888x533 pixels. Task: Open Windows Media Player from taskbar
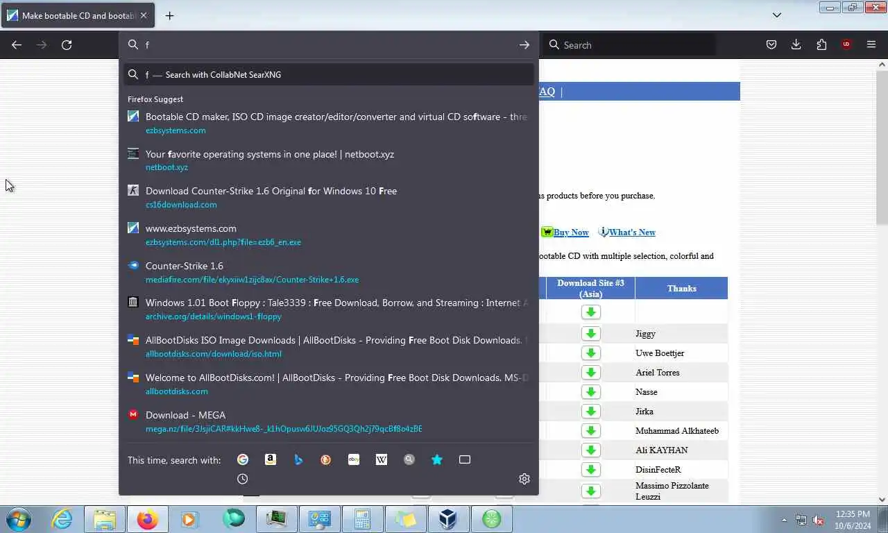190,519
